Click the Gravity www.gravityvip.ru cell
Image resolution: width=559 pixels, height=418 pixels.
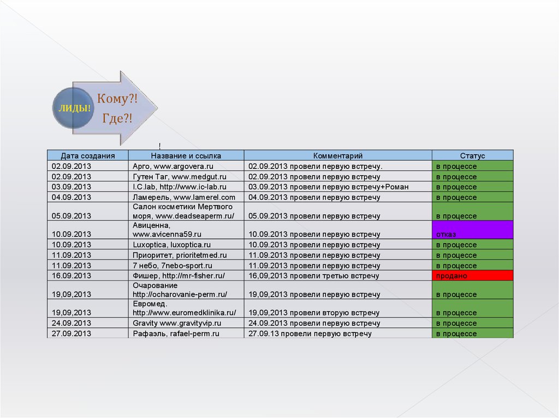(186, 323)
